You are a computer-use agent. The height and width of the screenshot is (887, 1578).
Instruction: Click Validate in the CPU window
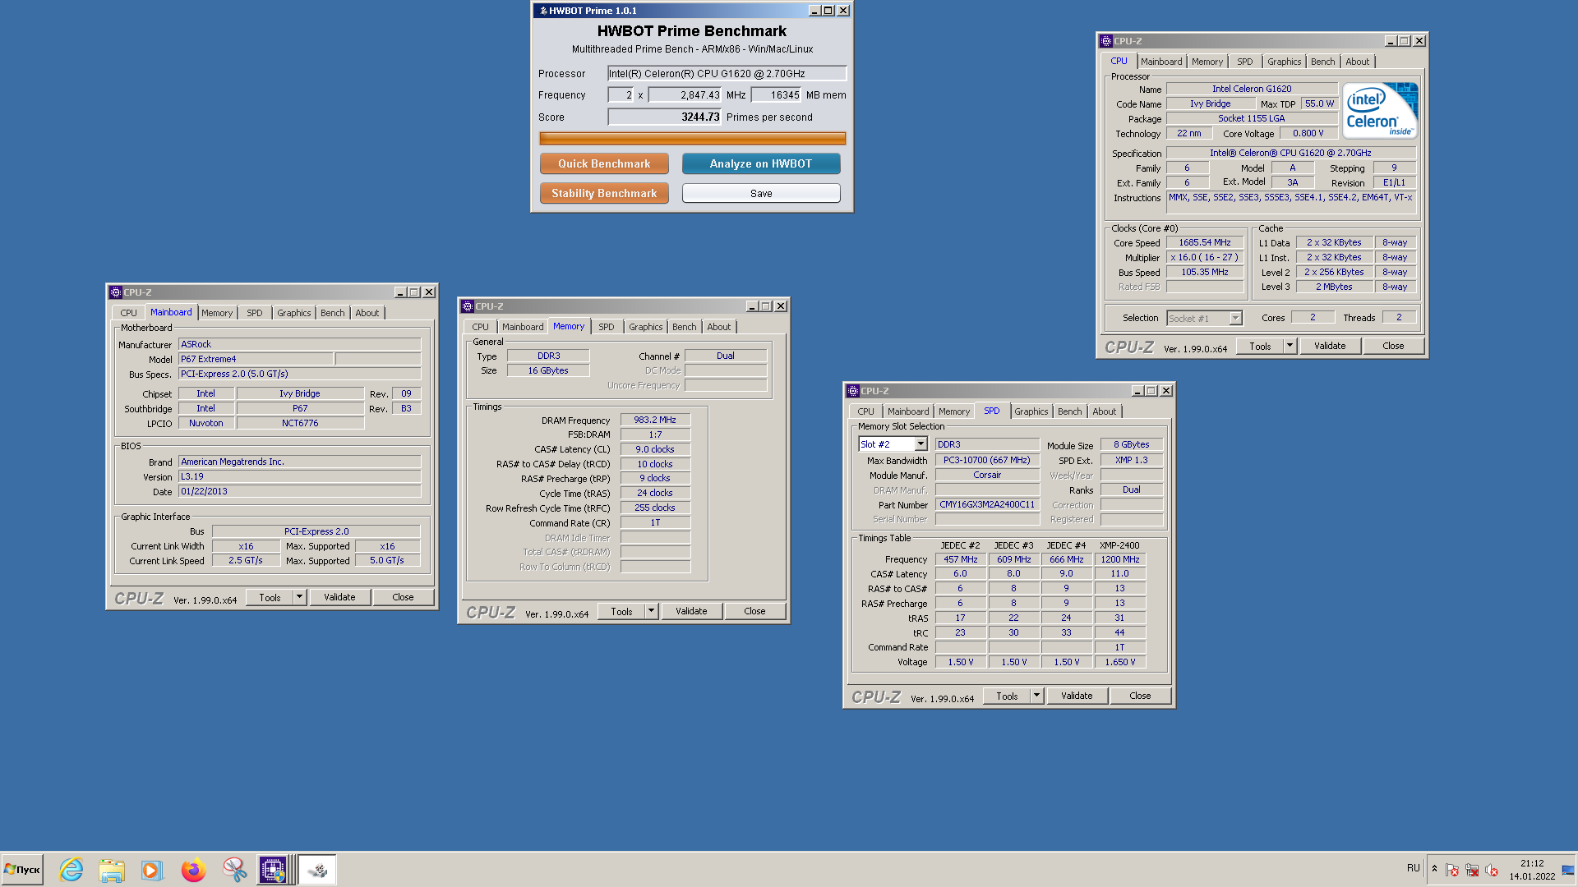point(1330,346)
